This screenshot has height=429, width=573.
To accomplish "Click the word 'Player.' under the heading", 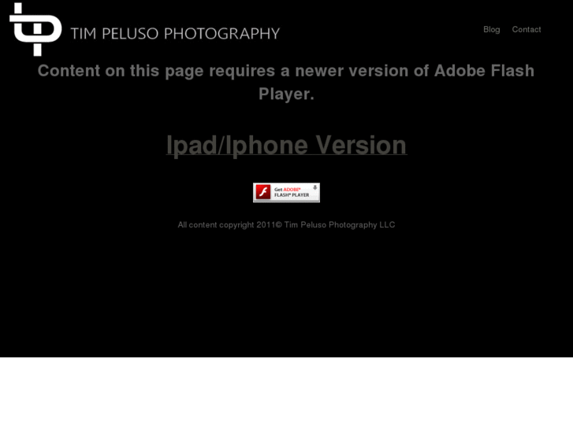I will coord(287,94).
